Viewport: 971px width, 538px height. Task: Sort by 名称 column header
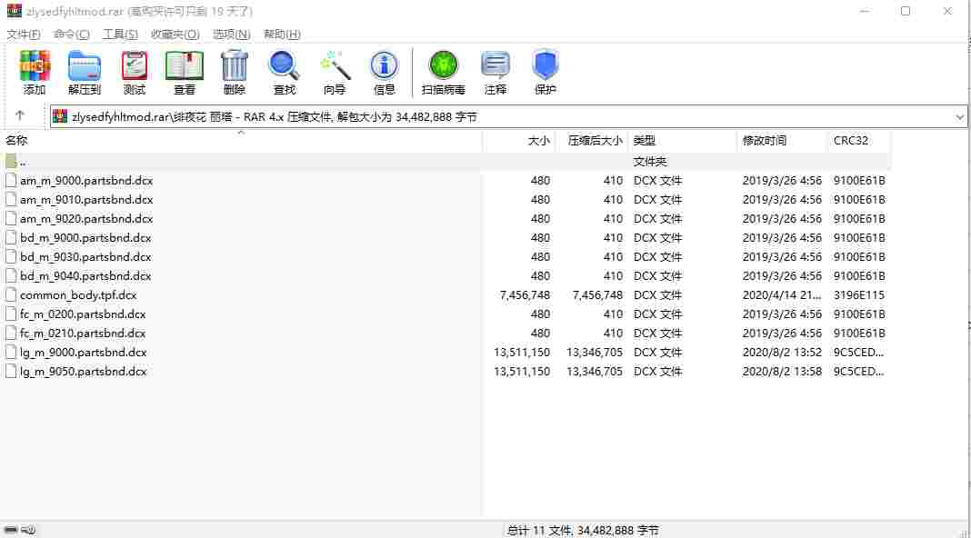click(242, 141)
